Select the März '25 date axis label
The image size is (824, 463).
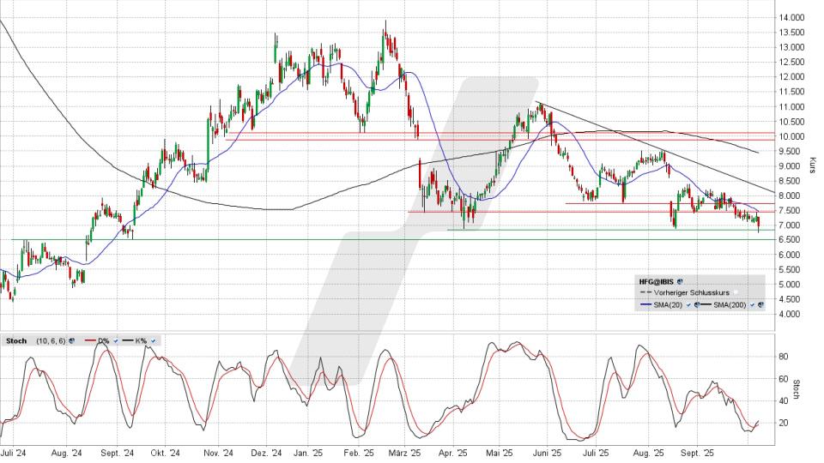(401, 453)
